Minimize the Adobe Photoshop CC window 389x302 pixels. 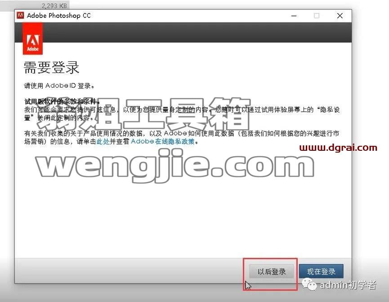point(294,16)
